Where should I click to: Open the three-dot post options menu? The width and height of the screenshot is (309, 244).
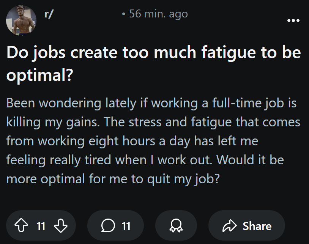pos(293,20)
